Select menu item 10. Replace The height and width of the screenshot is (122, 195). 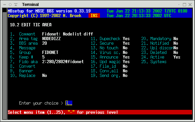pos(23,76)
